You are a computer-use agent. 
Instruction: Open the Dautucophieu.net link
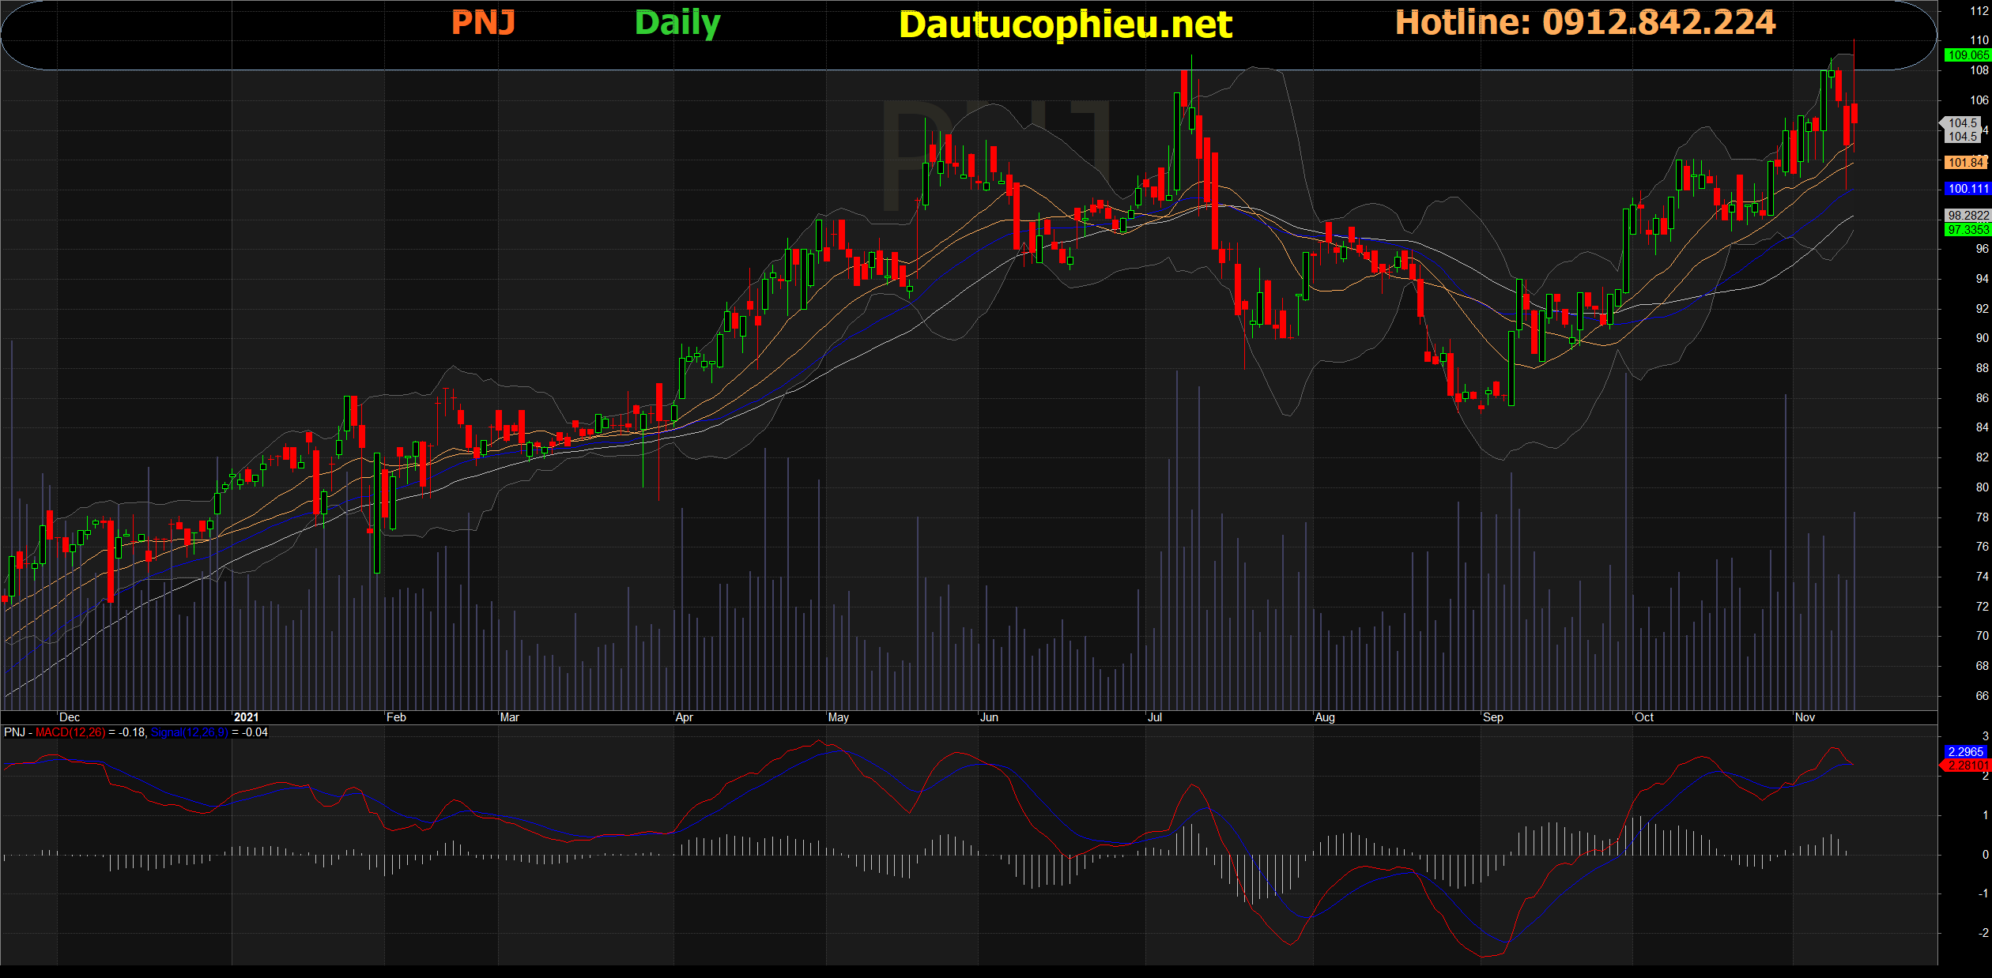point(1065,24)
